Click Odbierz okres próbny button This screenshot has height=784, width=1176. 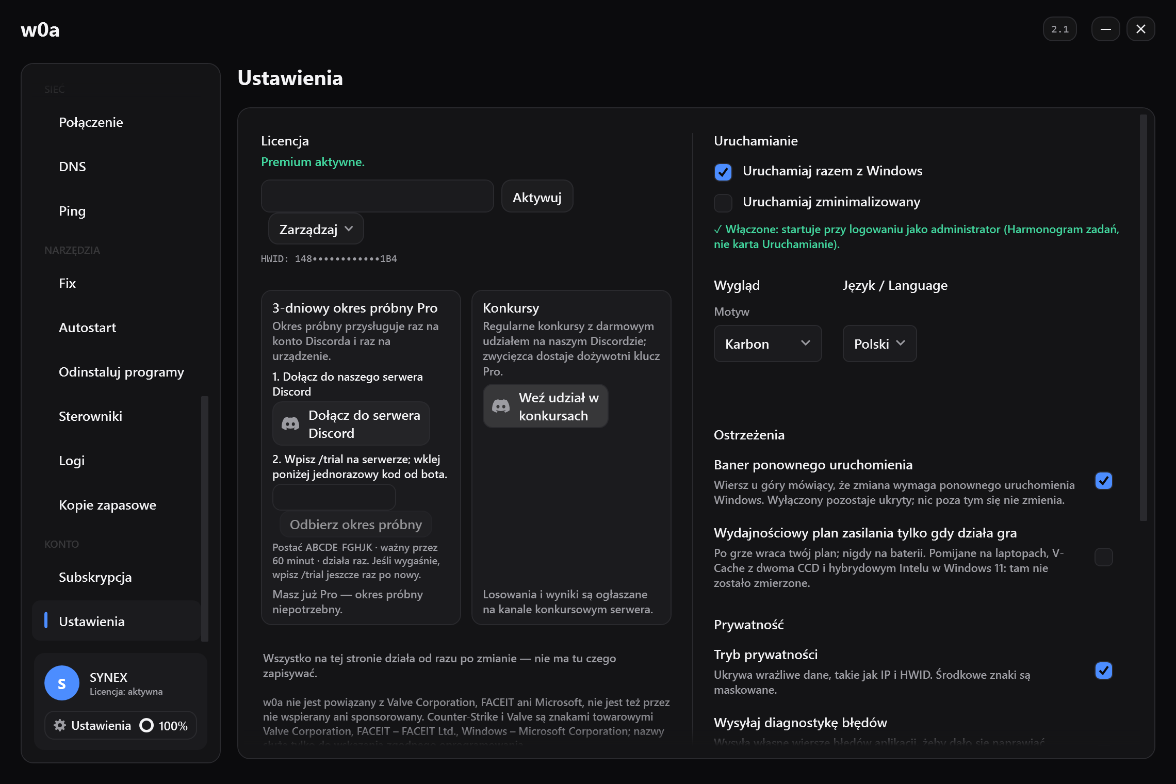[x=356, y=525]
